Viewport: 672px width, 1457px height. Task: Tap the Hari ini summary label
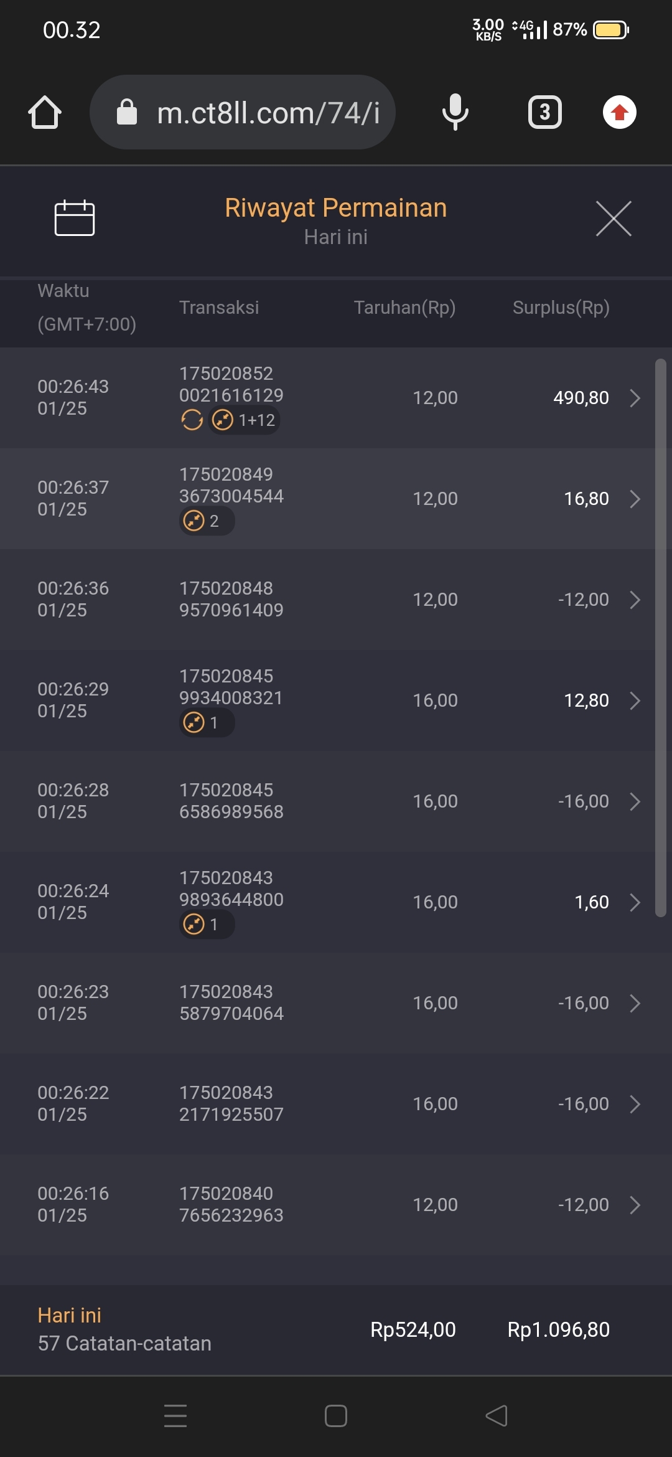point(69,1316)
